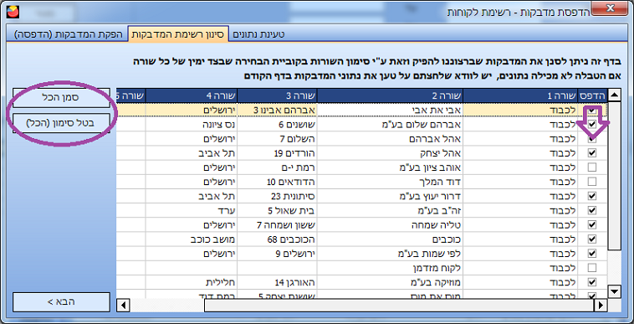Click vertical scrollbar down arrow
634x324 pixels.
tap(615, 291)
